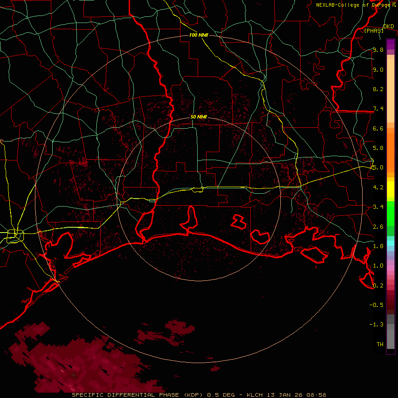Image resolution: width=398 pixels, height=398 pixels.
Task: Click the 8.2 value on the color scale
Action: pos(378,89)
